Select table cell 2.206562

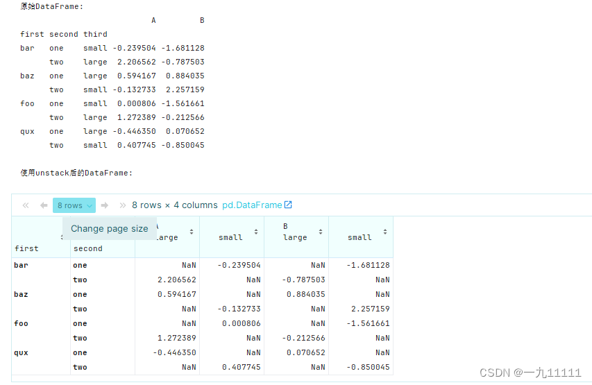[177, 280]
